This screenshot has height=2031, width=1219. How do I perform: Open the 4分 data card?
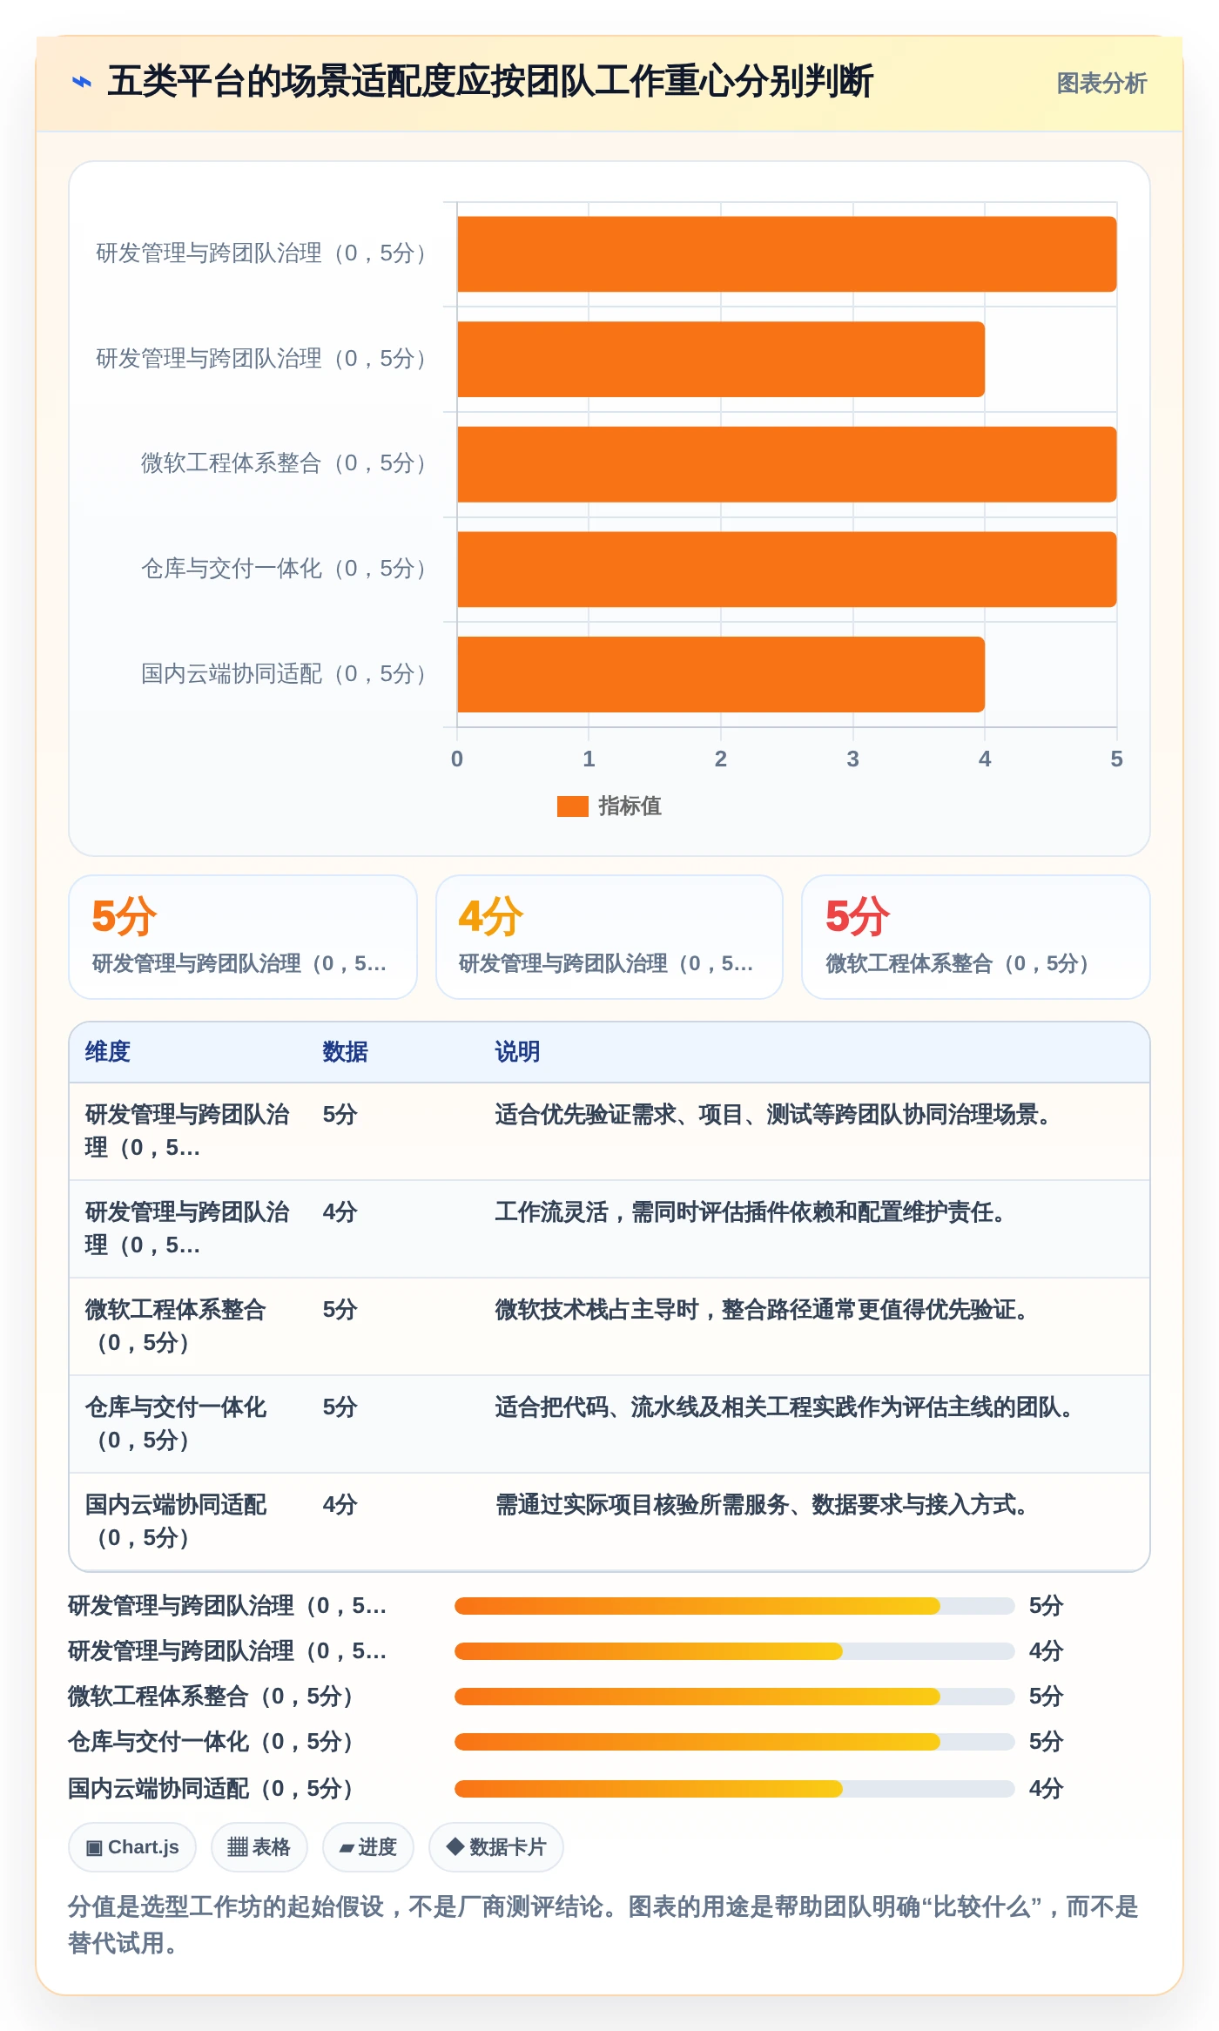tap(609, 937)
